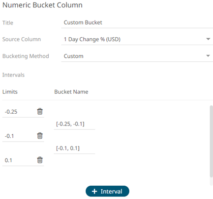Click the Intervals section label
This screenshot has width=213, height=199.
point(13,75)
